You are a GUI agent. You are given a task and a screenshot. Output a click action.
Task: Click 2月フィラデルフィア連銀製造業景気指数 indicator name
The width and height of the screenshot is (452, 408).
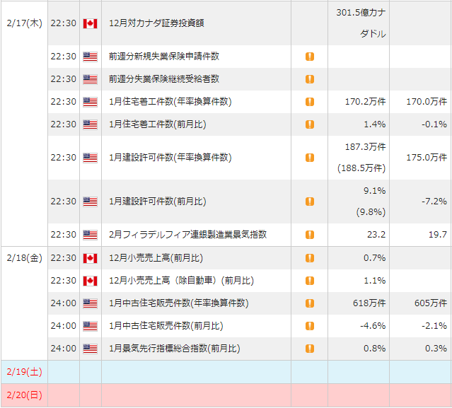(x=188, y=235)
